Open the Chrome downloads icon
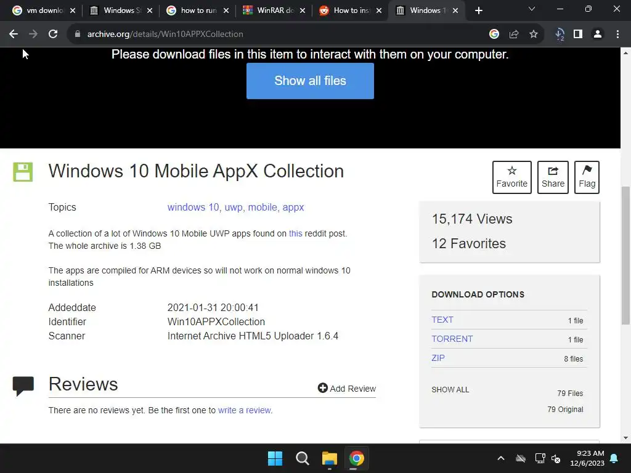Image resolution: width=631 pixels, height=473 pixels. pyautogui.click(x=560, y=34)
